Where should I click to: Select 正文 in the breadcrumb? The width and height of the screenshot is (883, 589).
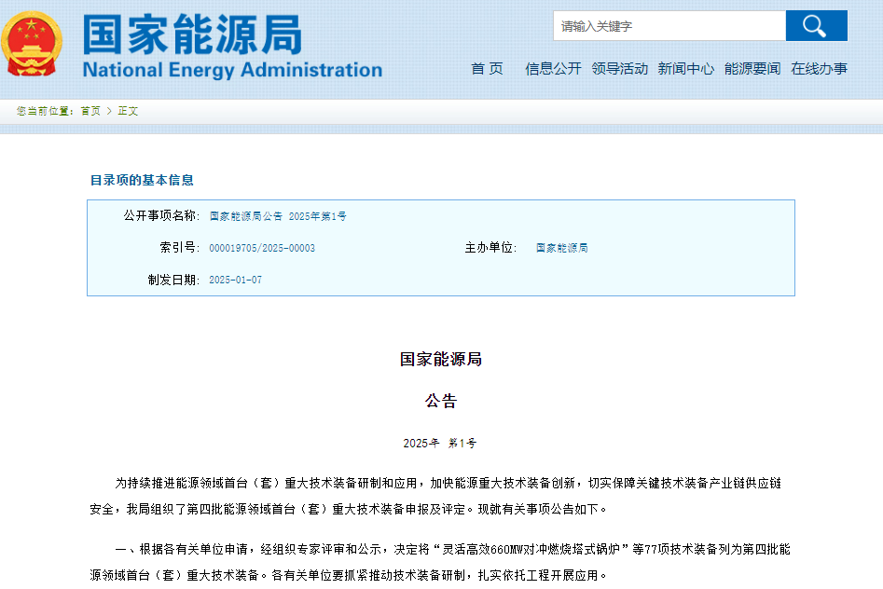tap(126, 110)
